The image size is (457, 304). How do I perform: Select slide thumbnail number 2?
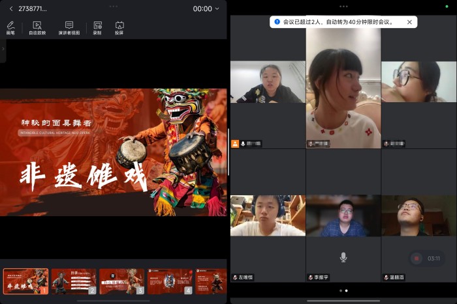coord(74,281)
